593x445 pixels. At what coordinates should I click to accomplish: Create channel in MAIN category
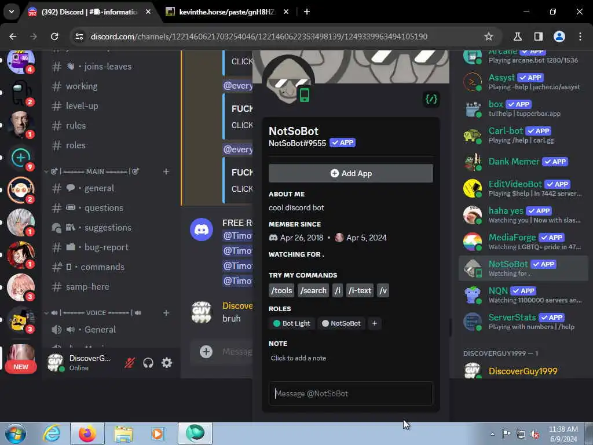pos(166,172)
